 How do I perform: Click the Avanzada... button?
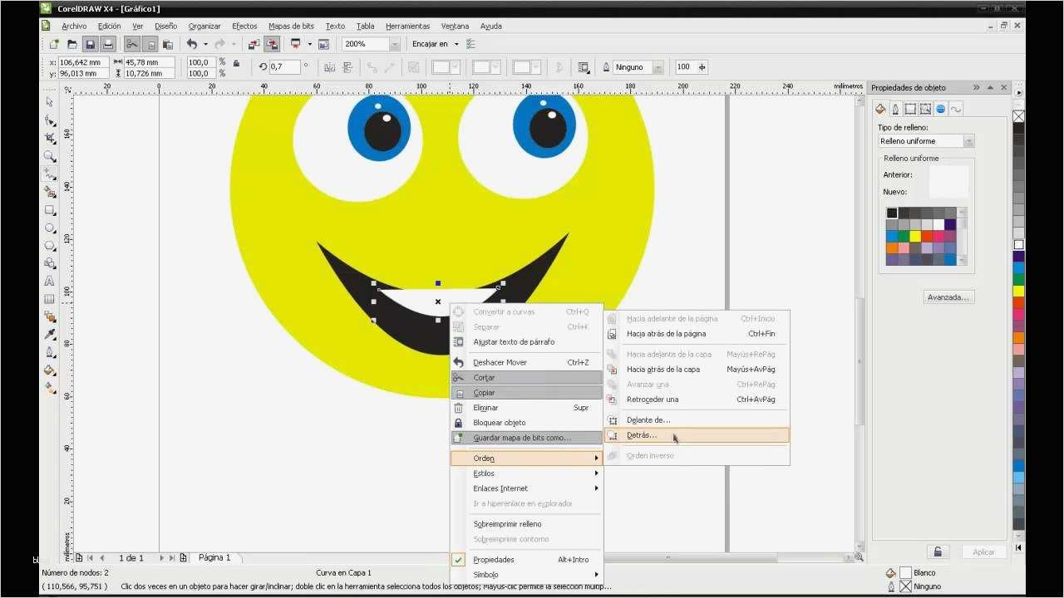pos(948,297)
